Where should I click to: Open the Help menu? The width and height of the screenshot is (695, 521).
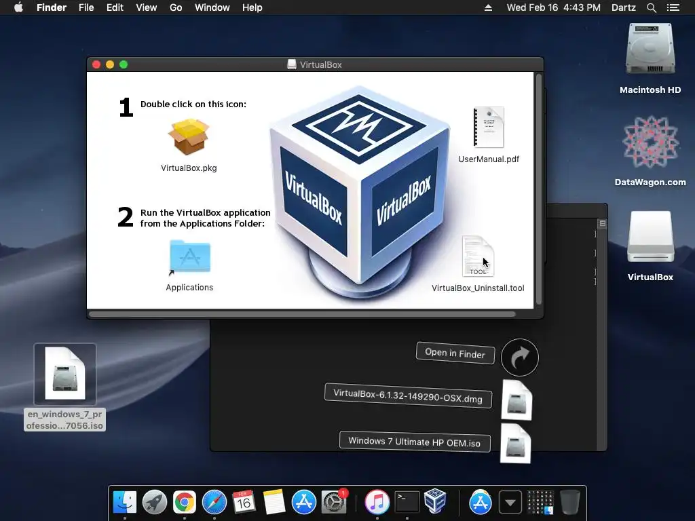click(x=252, y=7)
